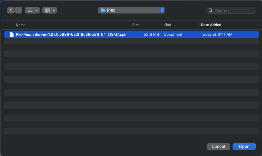This screenshot has width=262, height=156.
Task: Open the list view options menu
Action: [32, 10]
